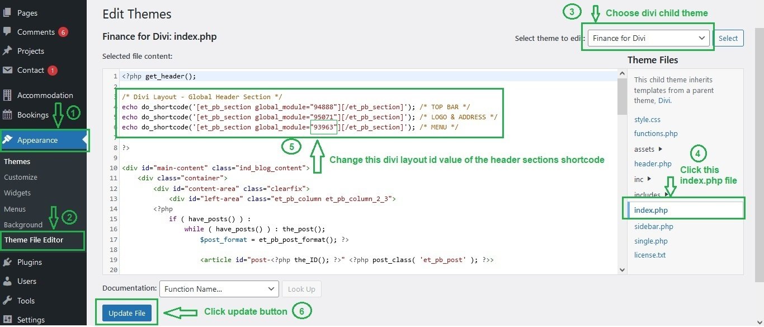Click global_module value 94888 in code
The height and width of the screenshot is (327, 764).
(324, 107)
